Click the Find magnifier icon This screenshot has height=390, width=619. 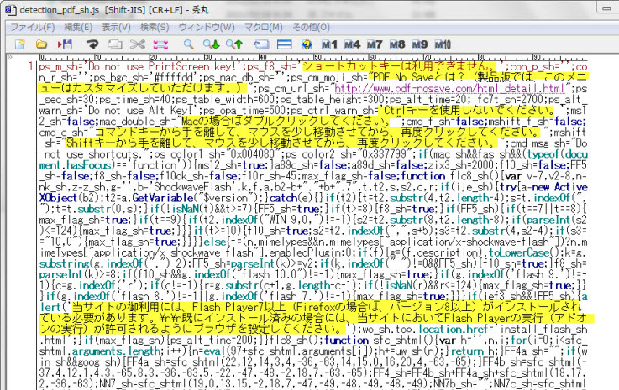click(x=189, y=44)
